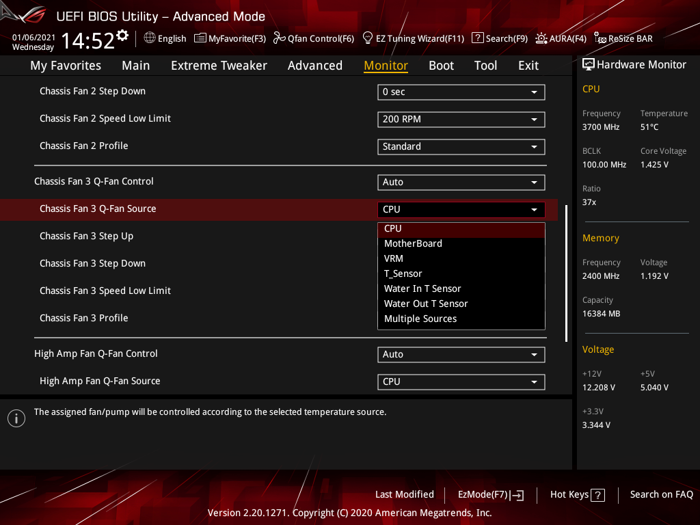Change language via English label
The image size is (700, 525).
click(172, 39)
